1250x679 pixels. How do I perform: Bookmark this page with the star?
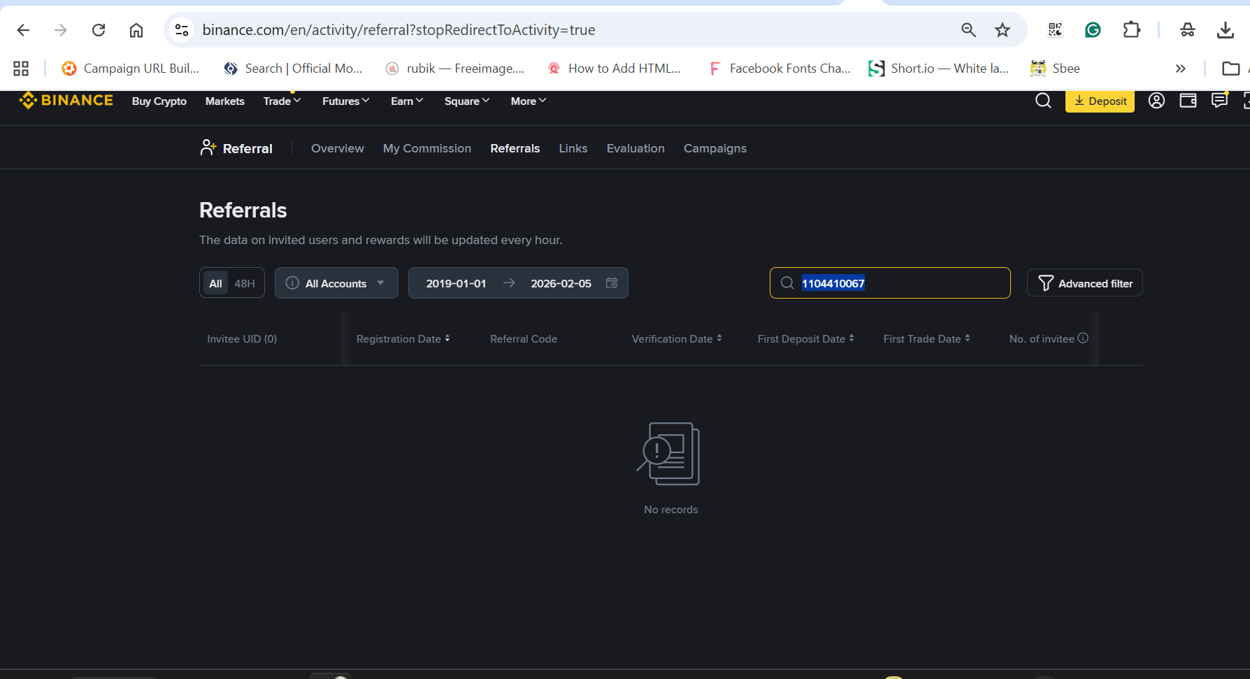[1003, 30]
